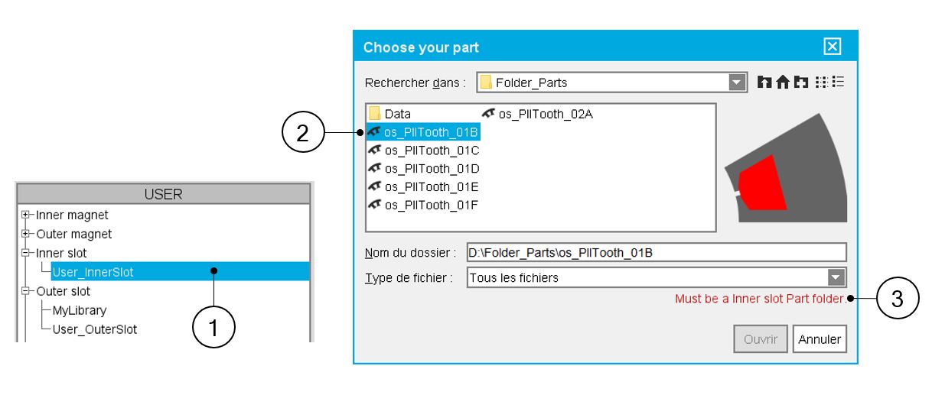Collapse the Outer slot node
The height and width of the screenshot is (395, 932).
[x=28, y=291]
